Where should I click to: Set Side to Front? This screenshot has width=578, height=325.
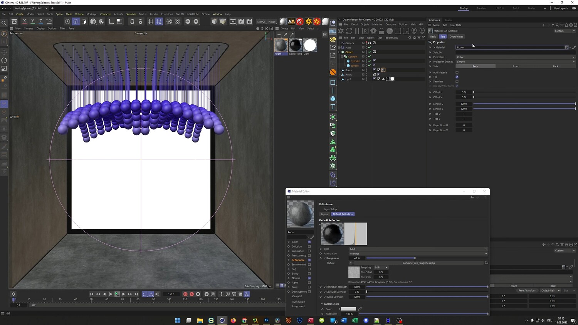point(516,66)
